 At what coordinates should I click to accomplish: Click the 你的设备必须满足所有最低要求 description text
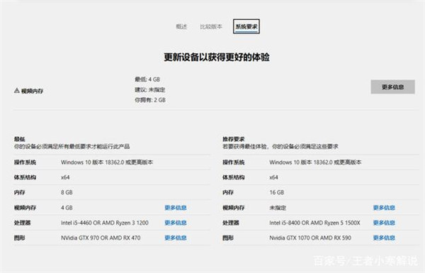click(x=72, y=147)
